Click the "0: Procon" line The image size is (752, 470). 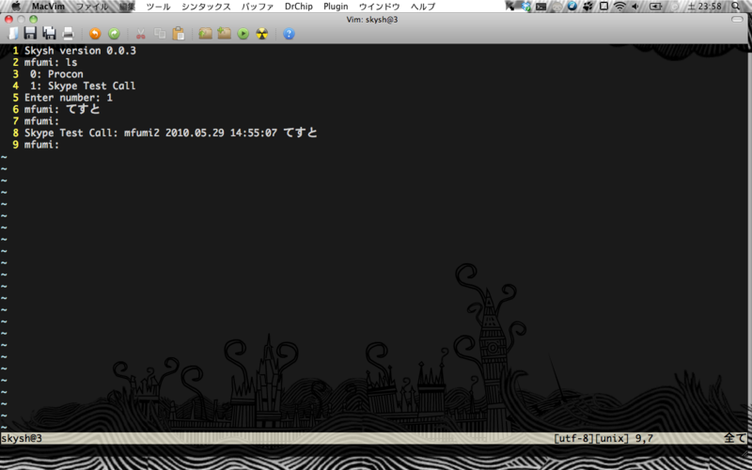coord(56,74)
